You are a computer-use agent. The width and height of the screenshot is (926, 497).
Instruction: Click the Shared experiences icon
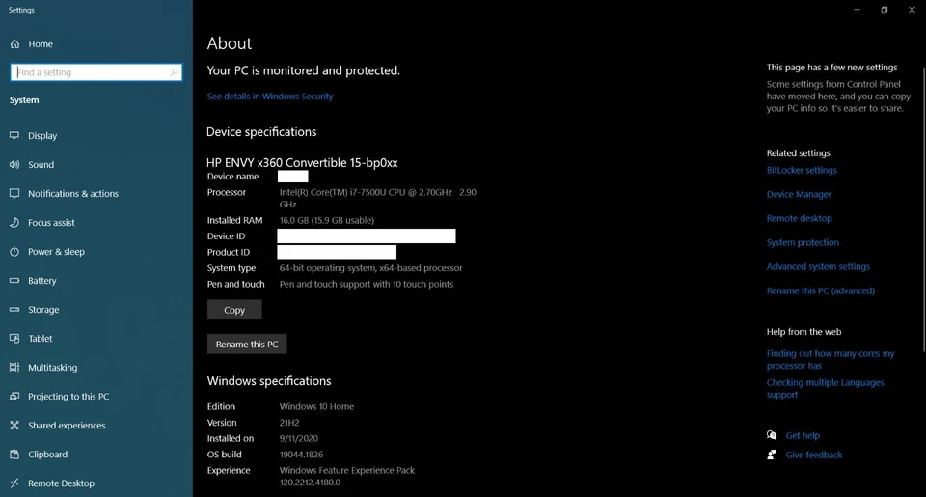(x=14, y=425)
